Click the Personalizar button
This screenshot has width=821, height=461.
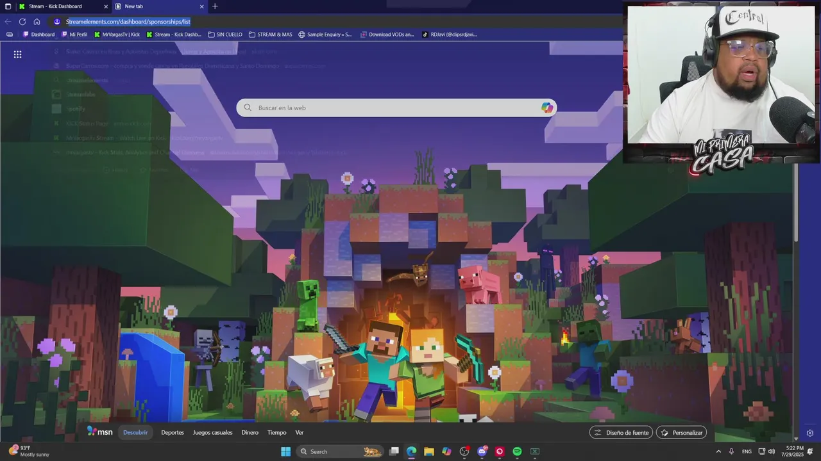681,433
